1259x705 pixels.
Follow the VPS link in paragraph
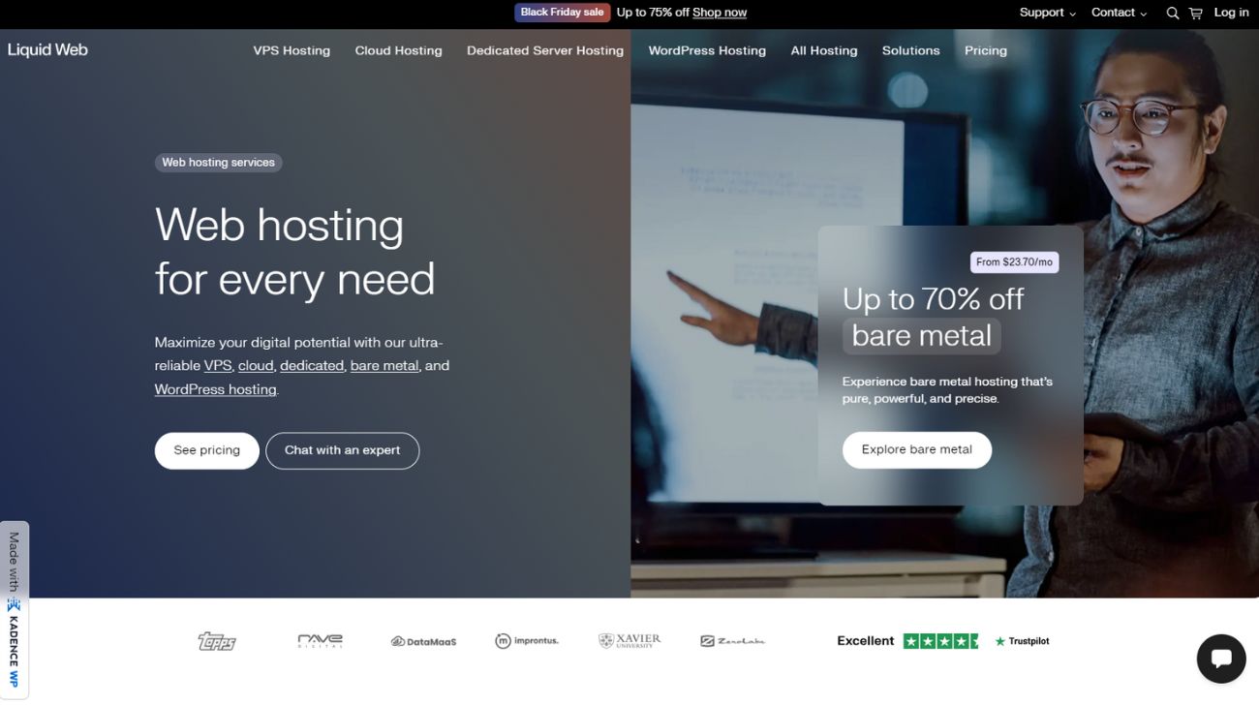[218, 366]
